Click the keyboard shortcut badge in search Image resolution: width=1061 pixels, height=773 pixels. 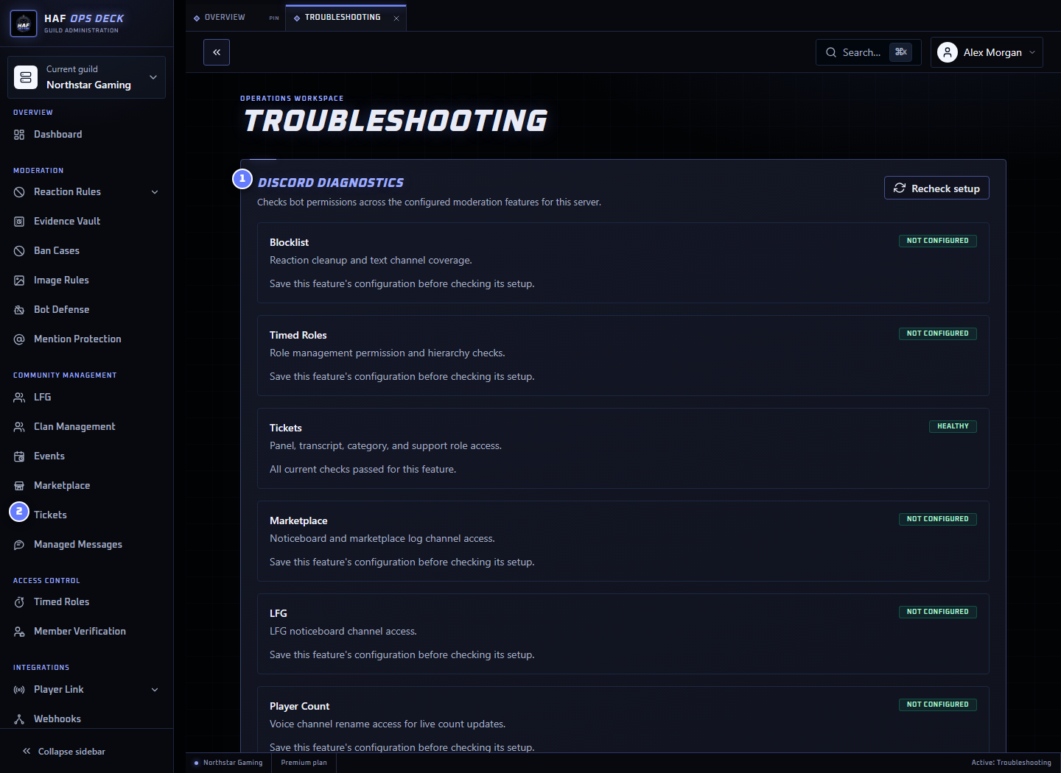(900, 52)
